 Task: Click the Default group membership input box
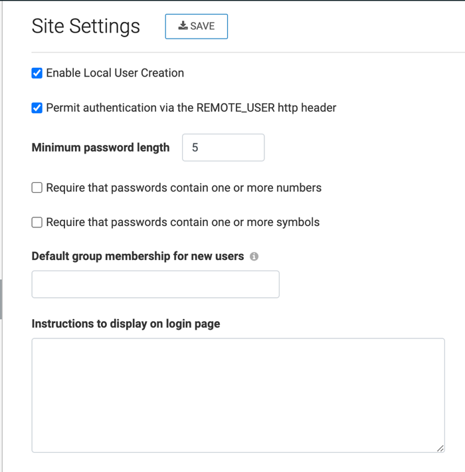(x=155, y=285)
